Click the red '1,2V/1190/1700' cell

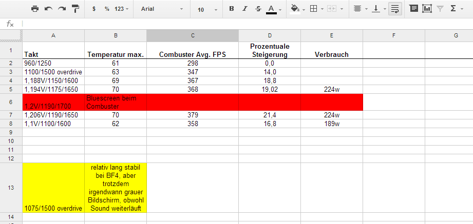click(x=53, y=102)
